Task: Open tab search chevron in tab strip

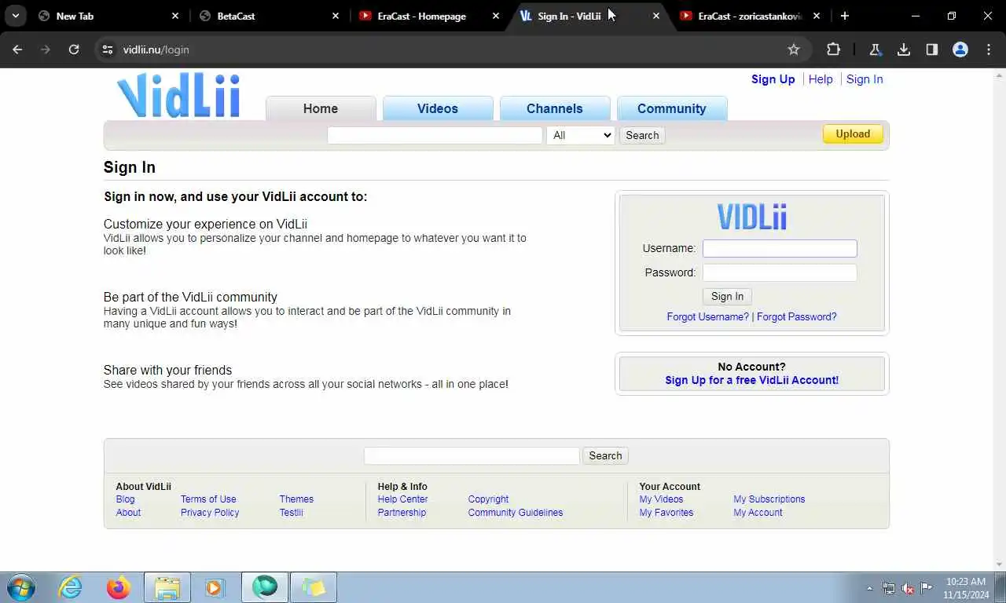Action: (16, 16)
